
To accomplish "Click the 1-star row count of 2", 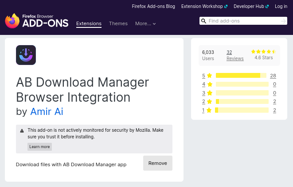I will [x=274, y=111].
